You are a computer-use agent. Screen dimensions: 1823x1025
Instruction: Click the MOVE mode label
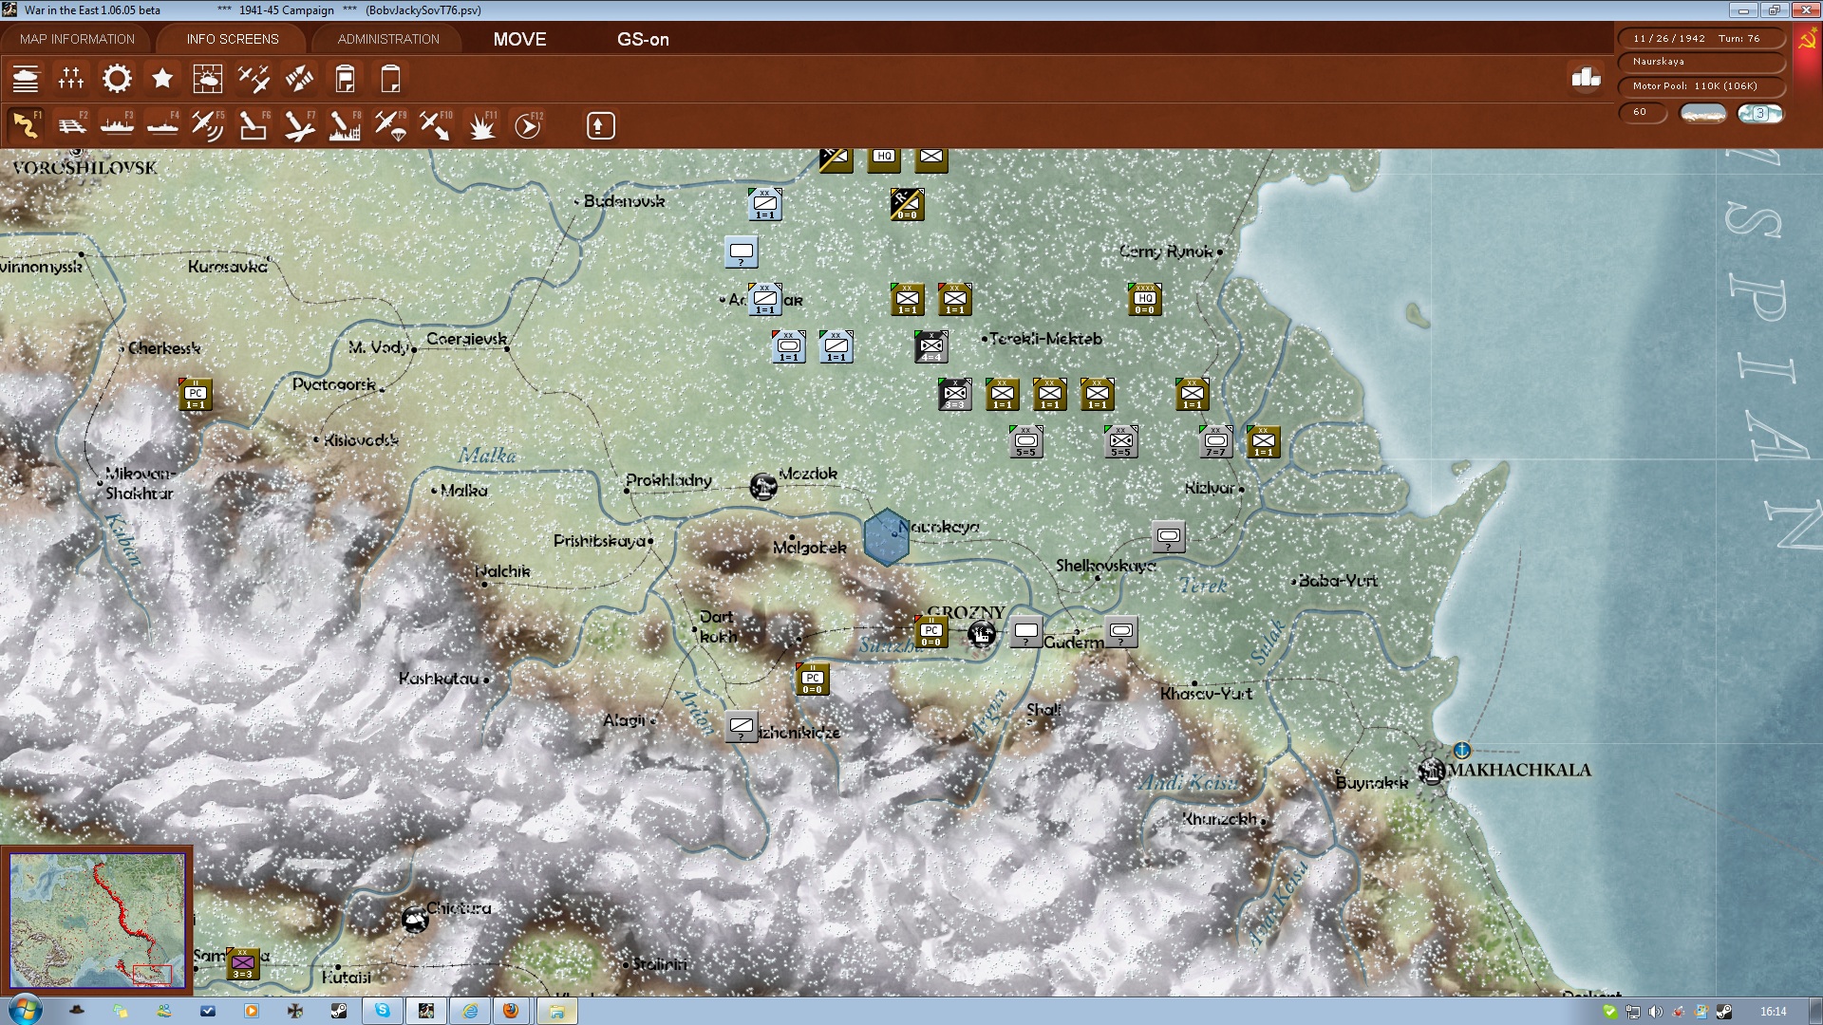[x=519, y=39]
